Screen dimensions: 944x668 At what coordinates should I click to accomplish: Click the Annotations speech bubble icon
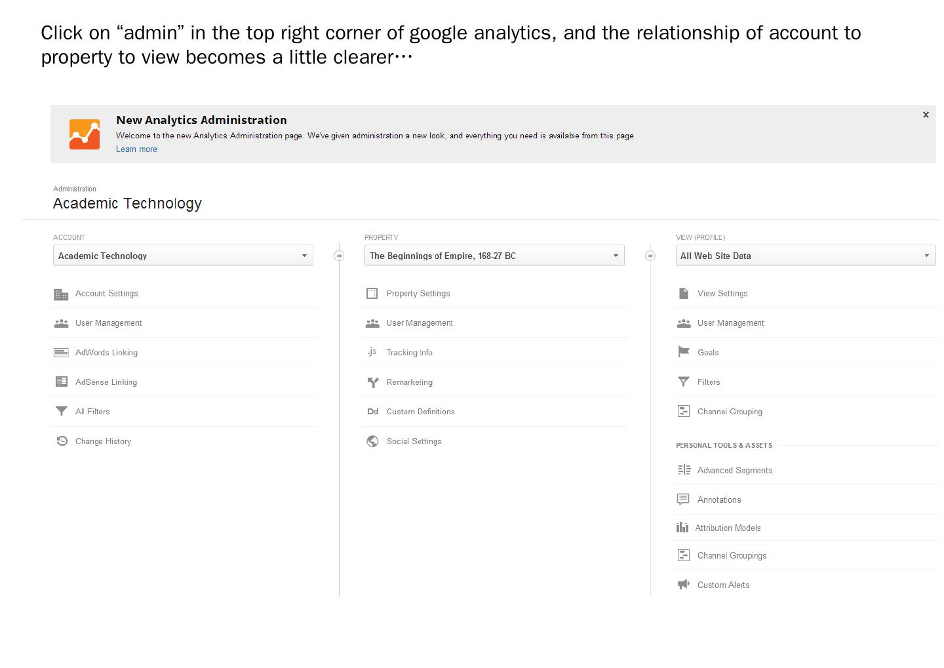coord(683,500)
